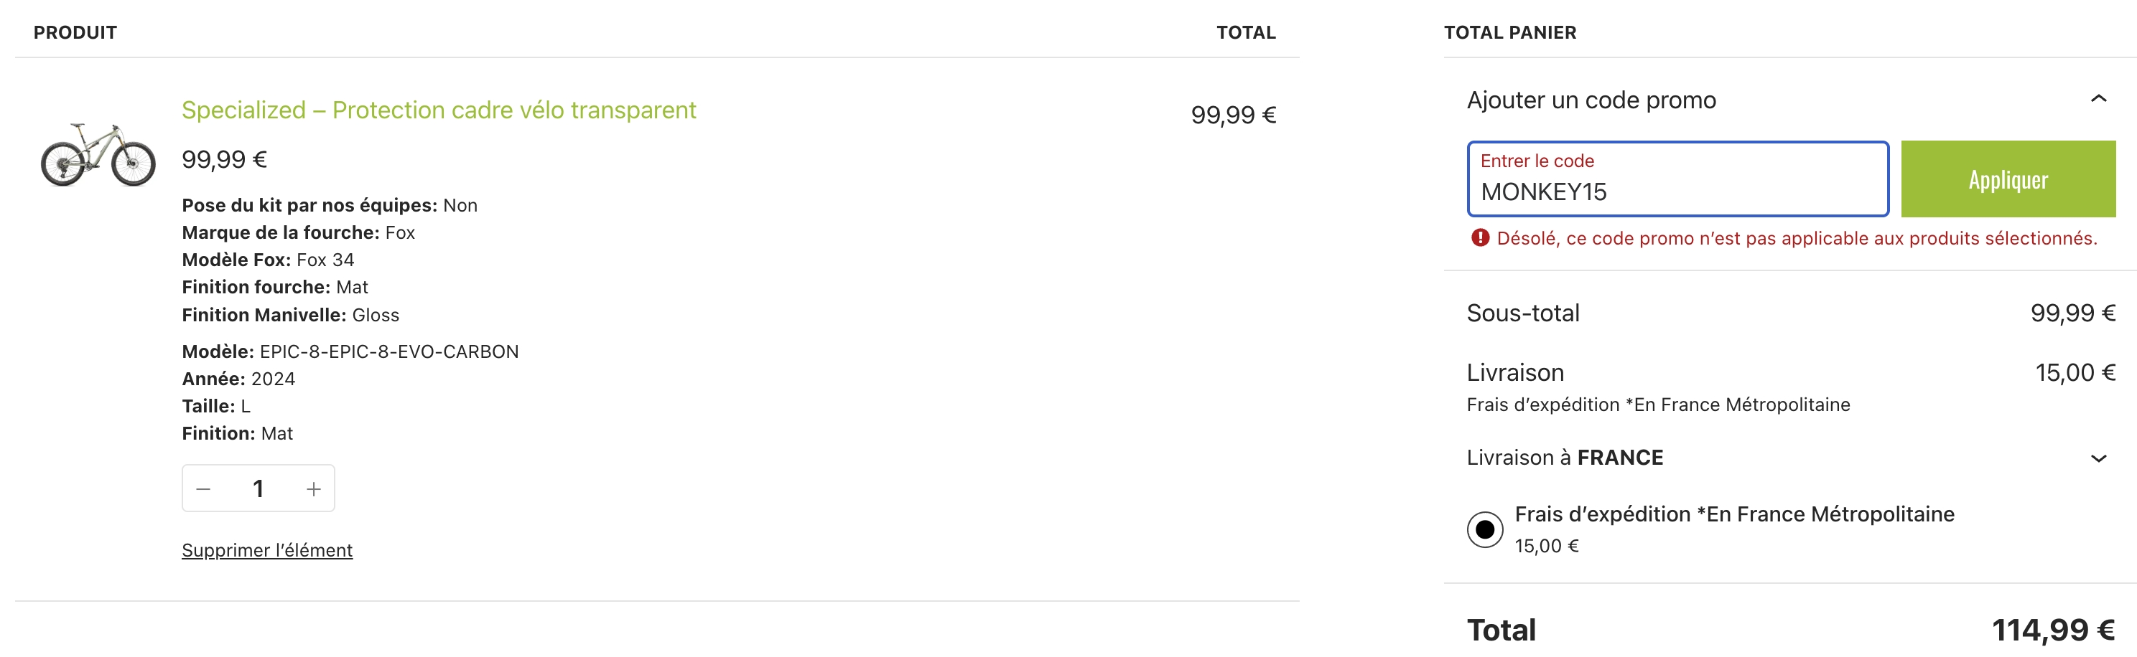Select the France Métropolitaine shipping radio button

1484,529
